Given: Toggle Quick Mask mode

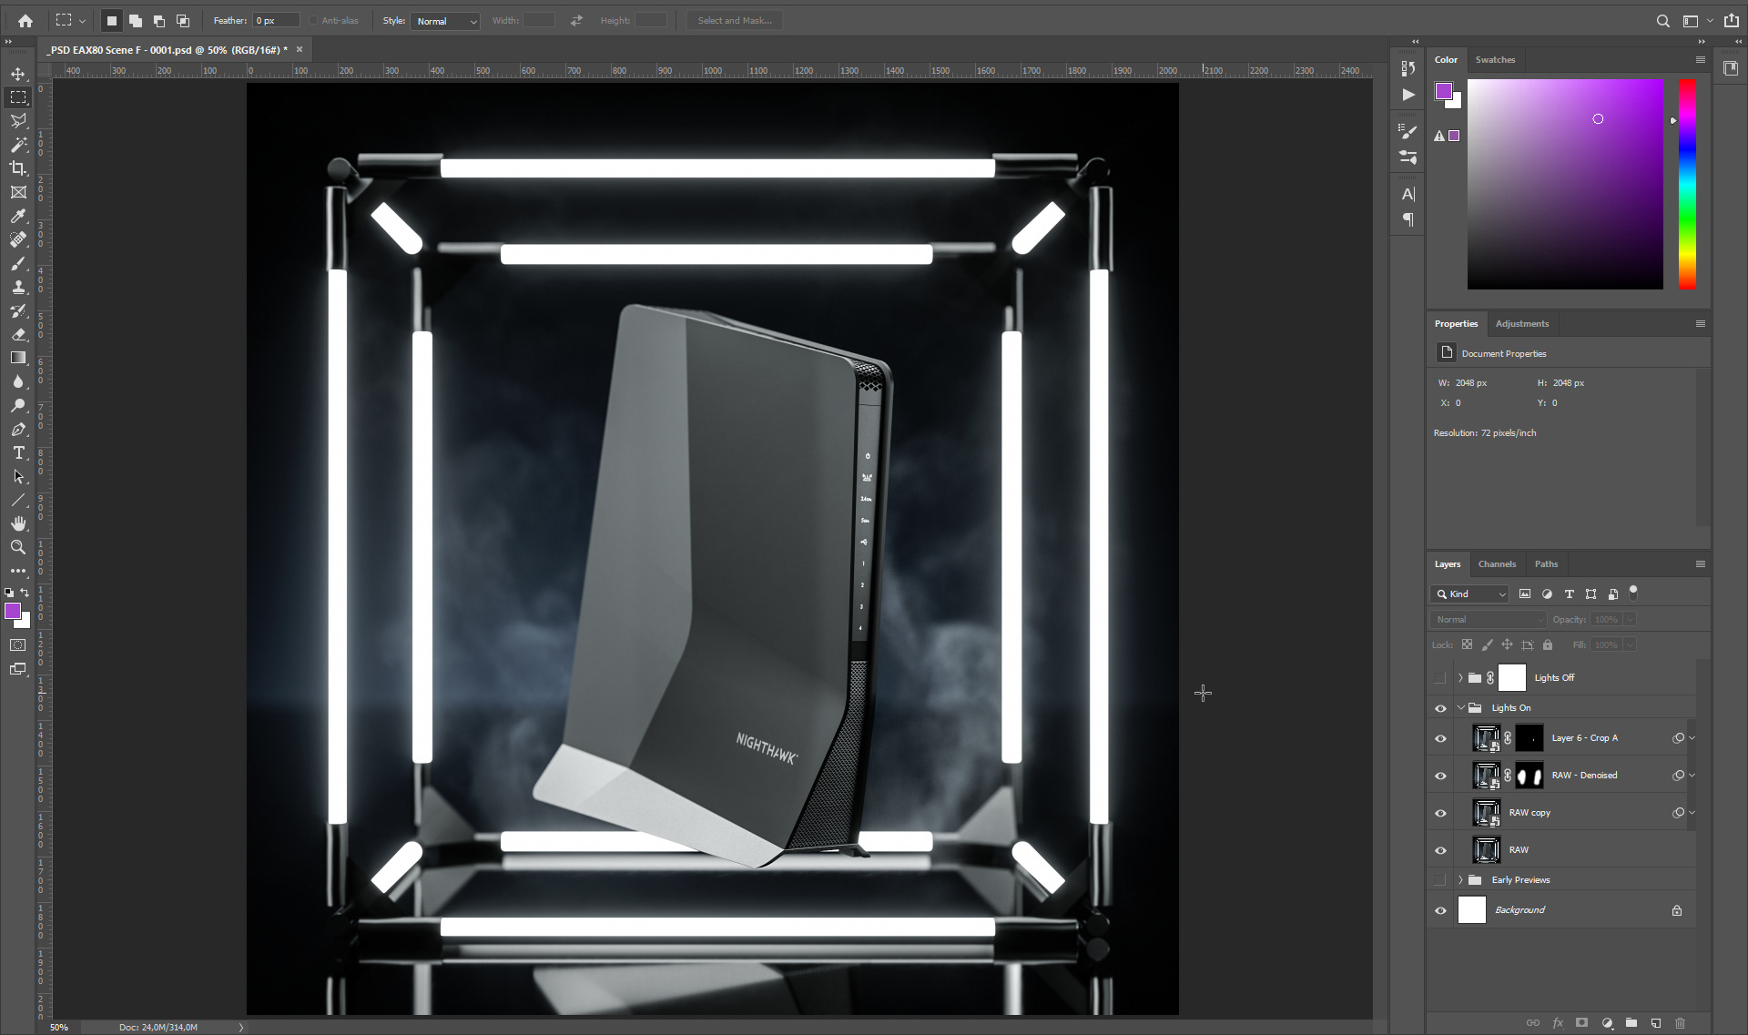Looking at the screenshot, I should click(18, 645).
